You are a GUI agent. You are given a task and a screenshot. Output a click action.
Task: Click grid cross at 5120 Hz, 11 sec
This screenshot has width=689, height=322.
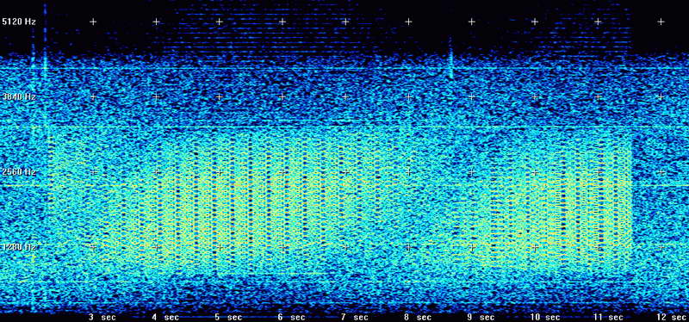pyautogui.click(x=598, y=22)
